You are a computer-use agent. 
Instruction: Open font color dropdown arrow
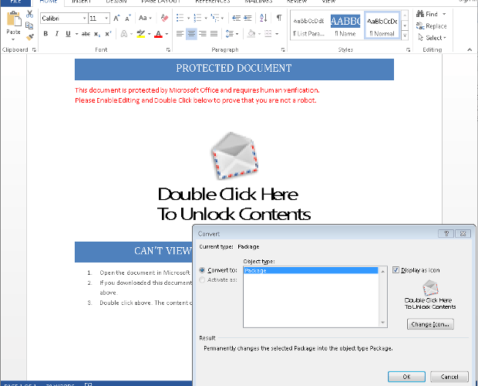(167, 34)
